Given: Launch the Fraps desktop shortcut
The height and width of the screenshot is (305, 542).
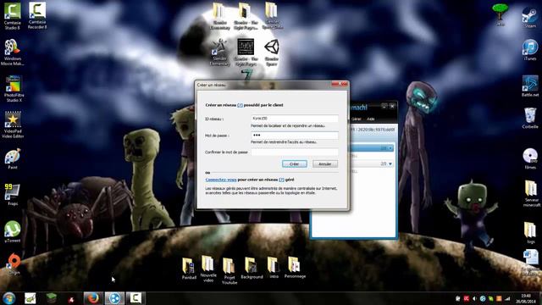Looking at the screenshot, I should point(13,195).
